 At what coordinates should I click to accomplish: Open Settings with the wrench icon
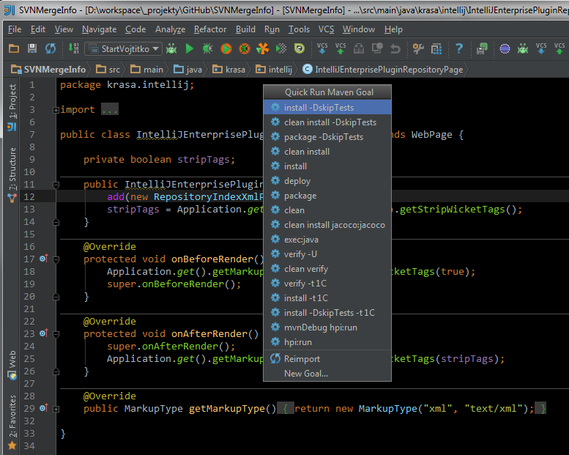coord(418,48)
